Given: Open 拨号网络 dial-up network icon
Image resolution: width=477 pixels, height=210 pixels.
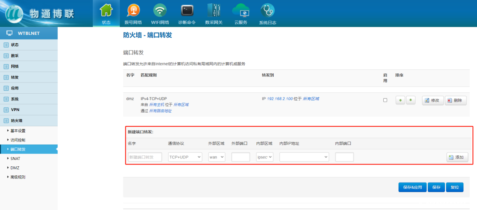Looking at the screenshot, I should [133, 11].
